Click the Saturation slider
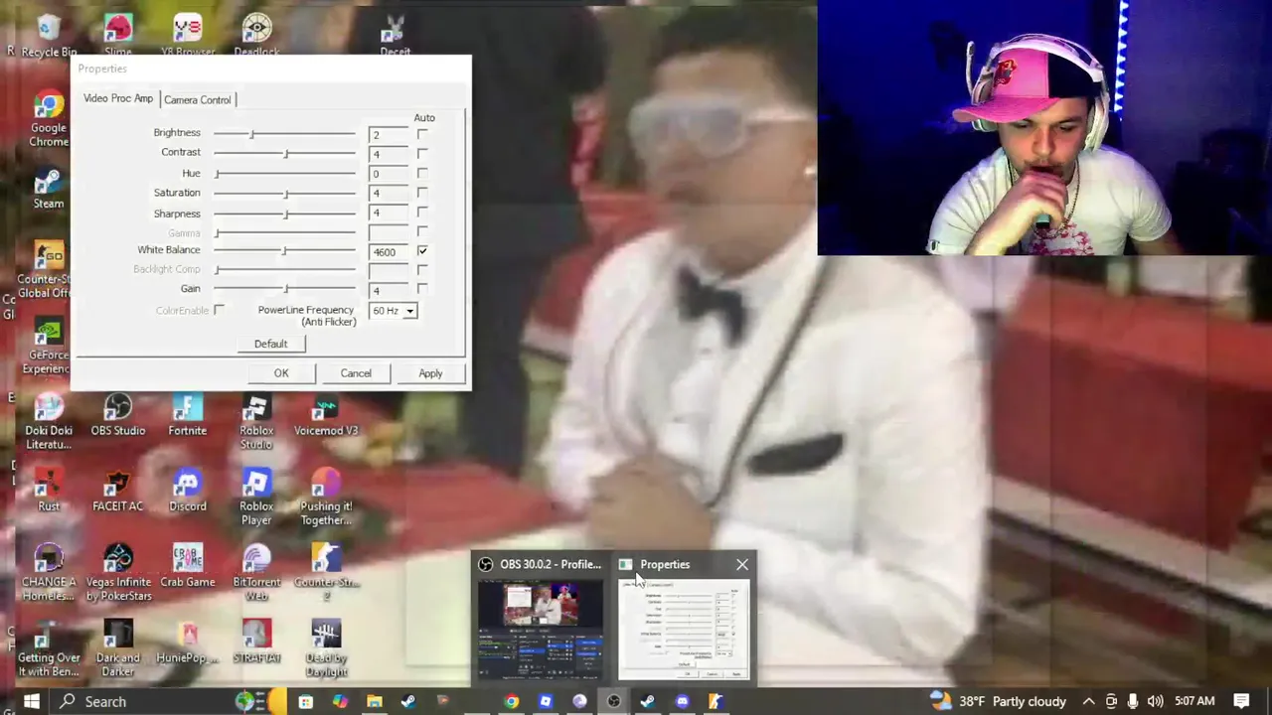The height and width of the screenshot is (715, 1272). [284, 193]
